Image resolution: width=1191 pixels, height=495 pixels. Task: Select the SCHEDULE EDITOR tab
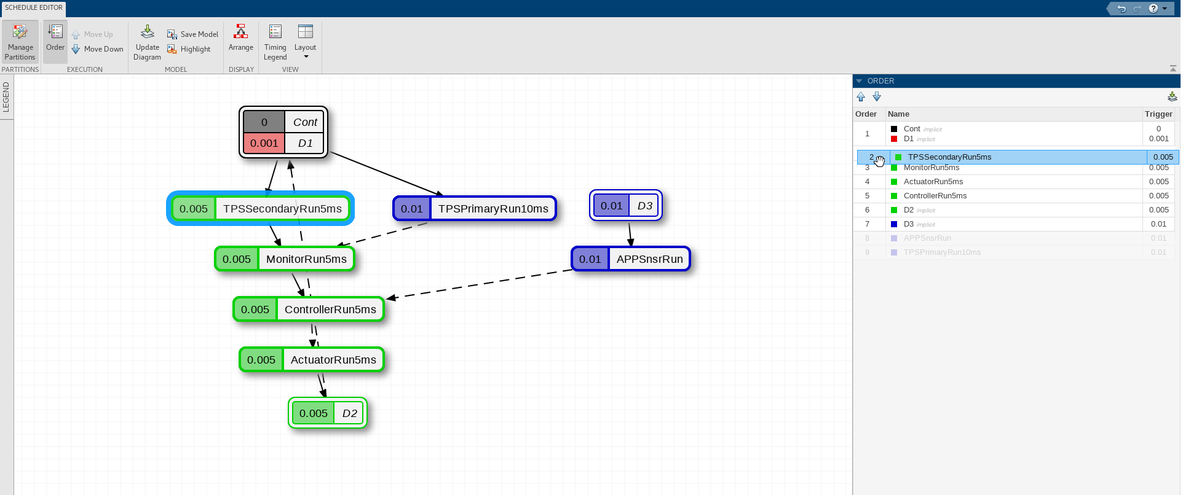pos(34,8)
